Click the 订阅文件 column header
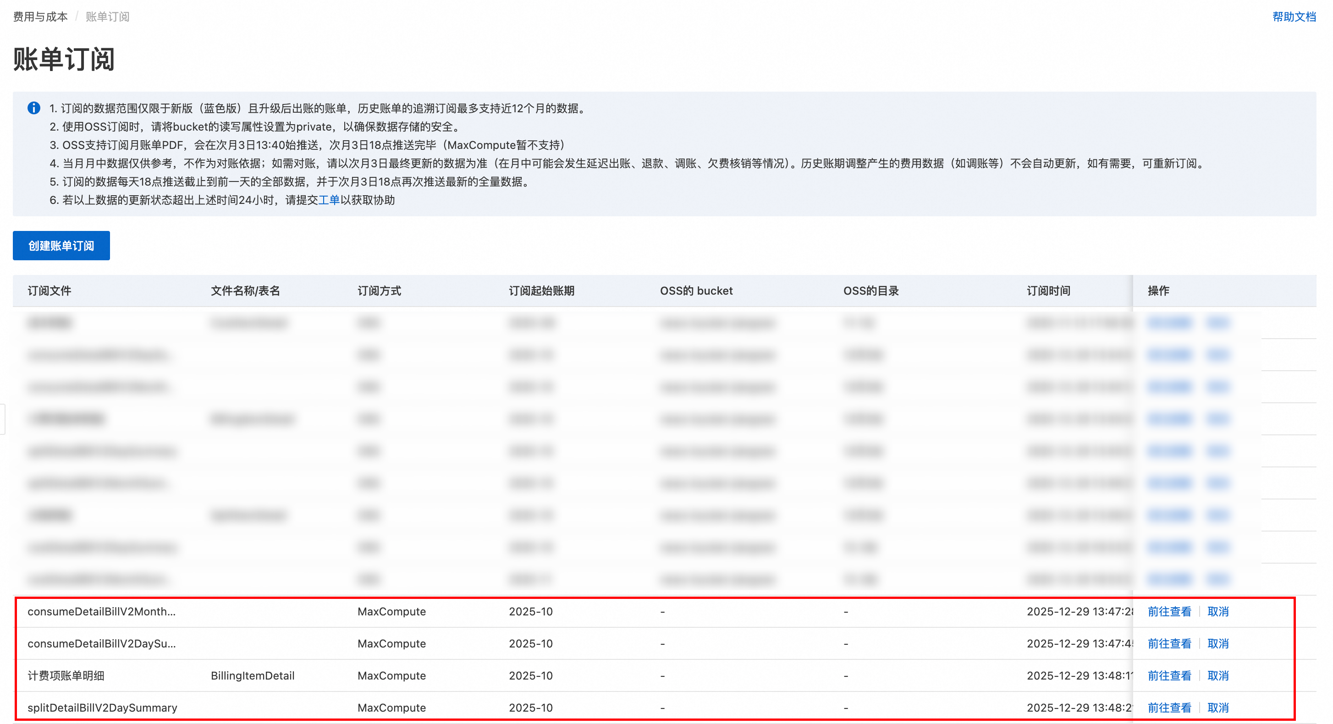The image size is (1333, 724). (49, 291)
